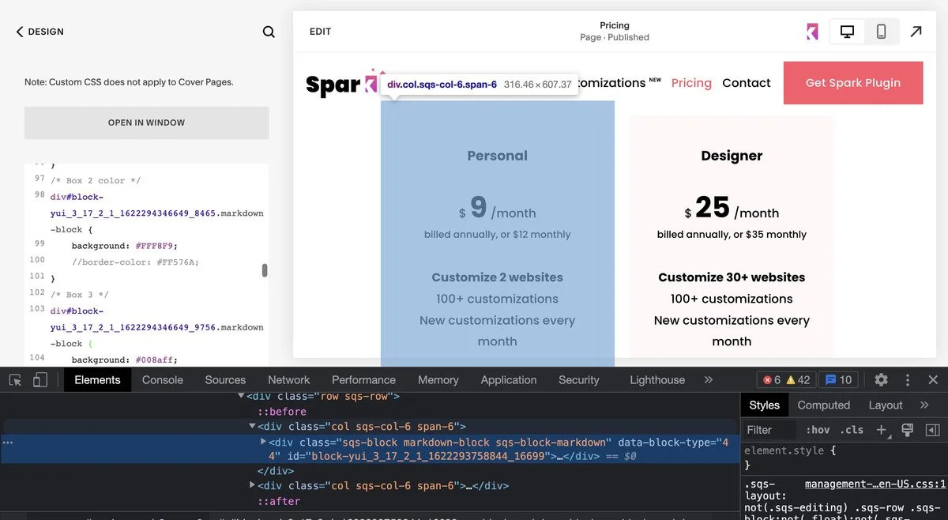The image size is (948, 520).
Task: Open DevTools settings gear
Action: [881, 379]
